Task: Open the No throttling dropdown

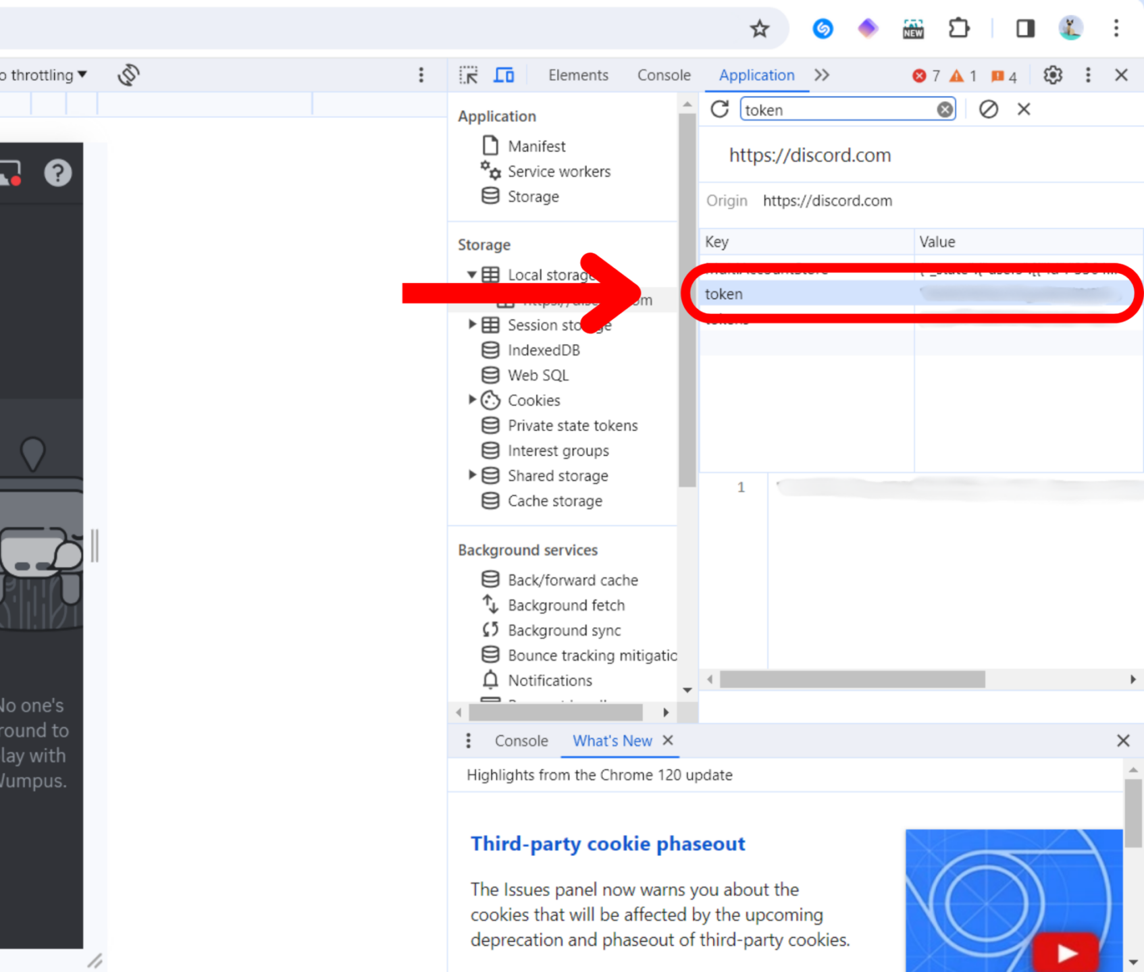Action: [x=43, y=74]
